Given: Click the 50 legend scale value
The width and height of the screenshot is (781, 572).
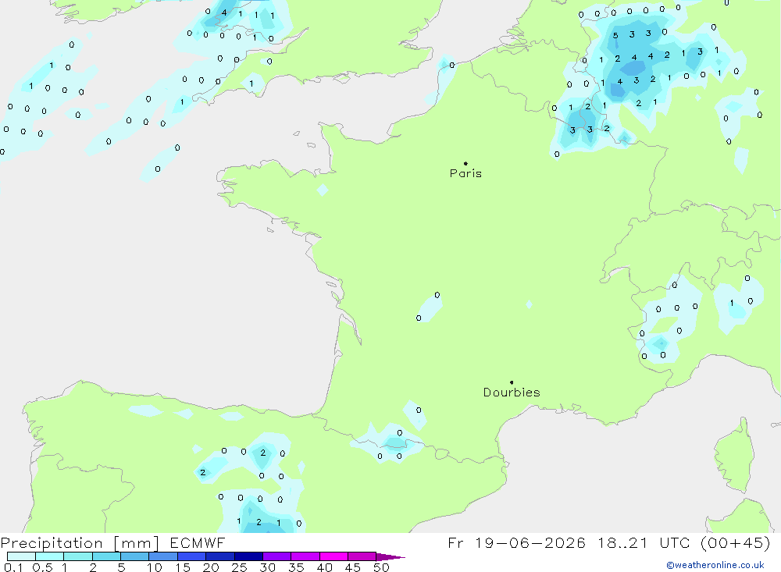Looking at the screenshot, I should point(382,567).
